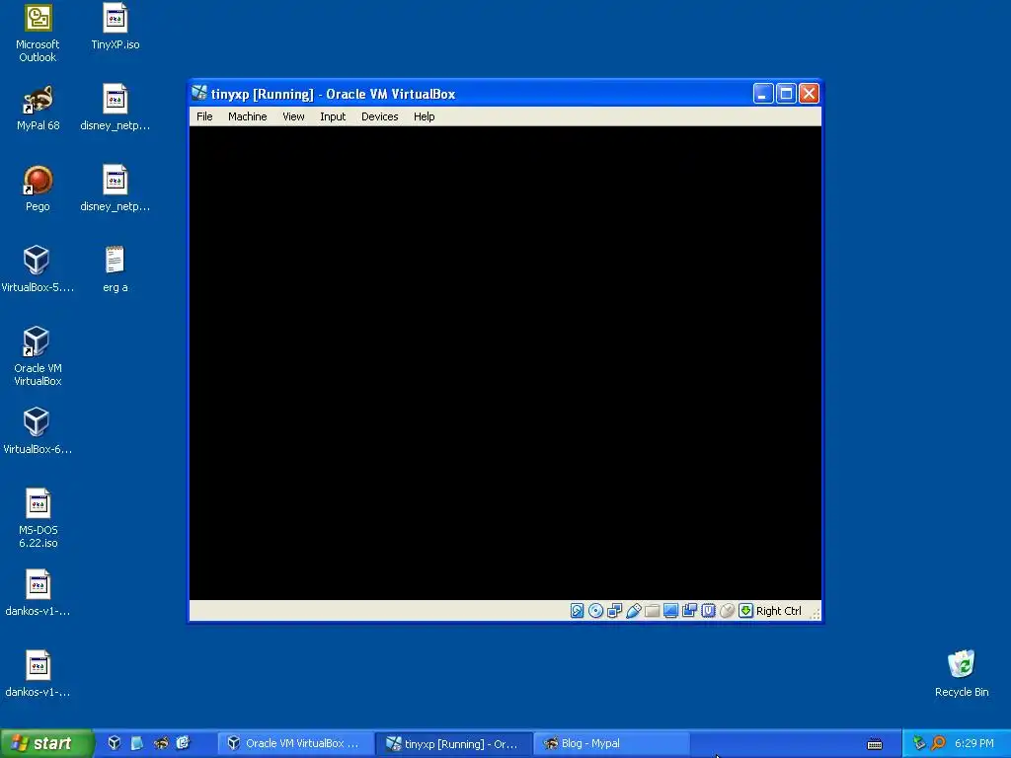
Task: Launch MyPal from the quick launch bar
Action: coord(161,743)
